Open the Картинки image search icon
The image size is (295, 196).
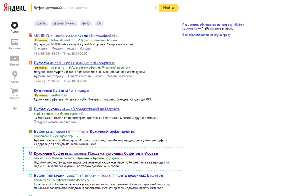[14, 42]
